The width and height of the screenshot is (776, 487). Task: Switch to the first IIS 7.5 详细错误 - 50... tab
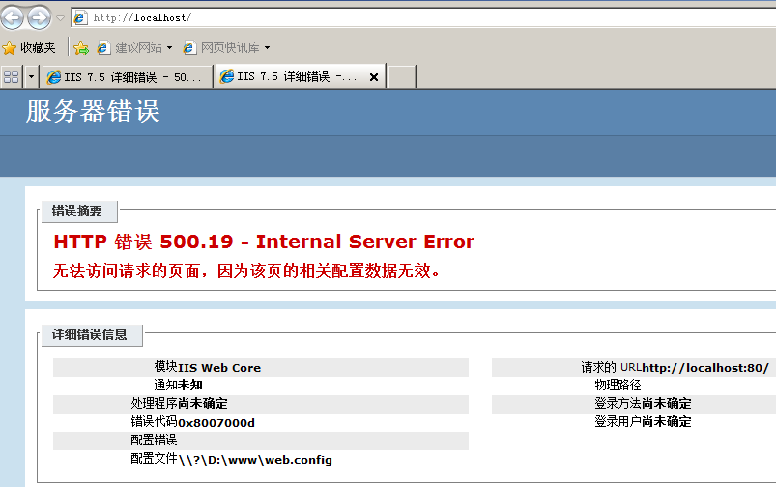click(x=127, y=76)
